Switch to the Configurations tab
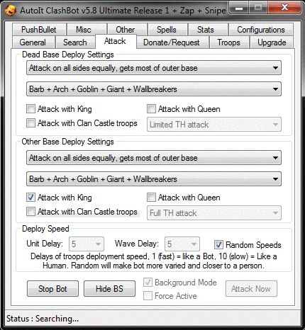 coord(261,30)
